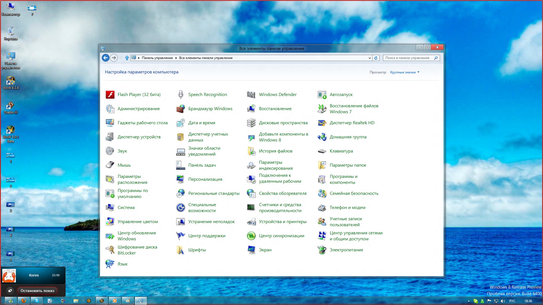
Task: Open the taskbar volume speaker icon
Action: click(503, 301)
